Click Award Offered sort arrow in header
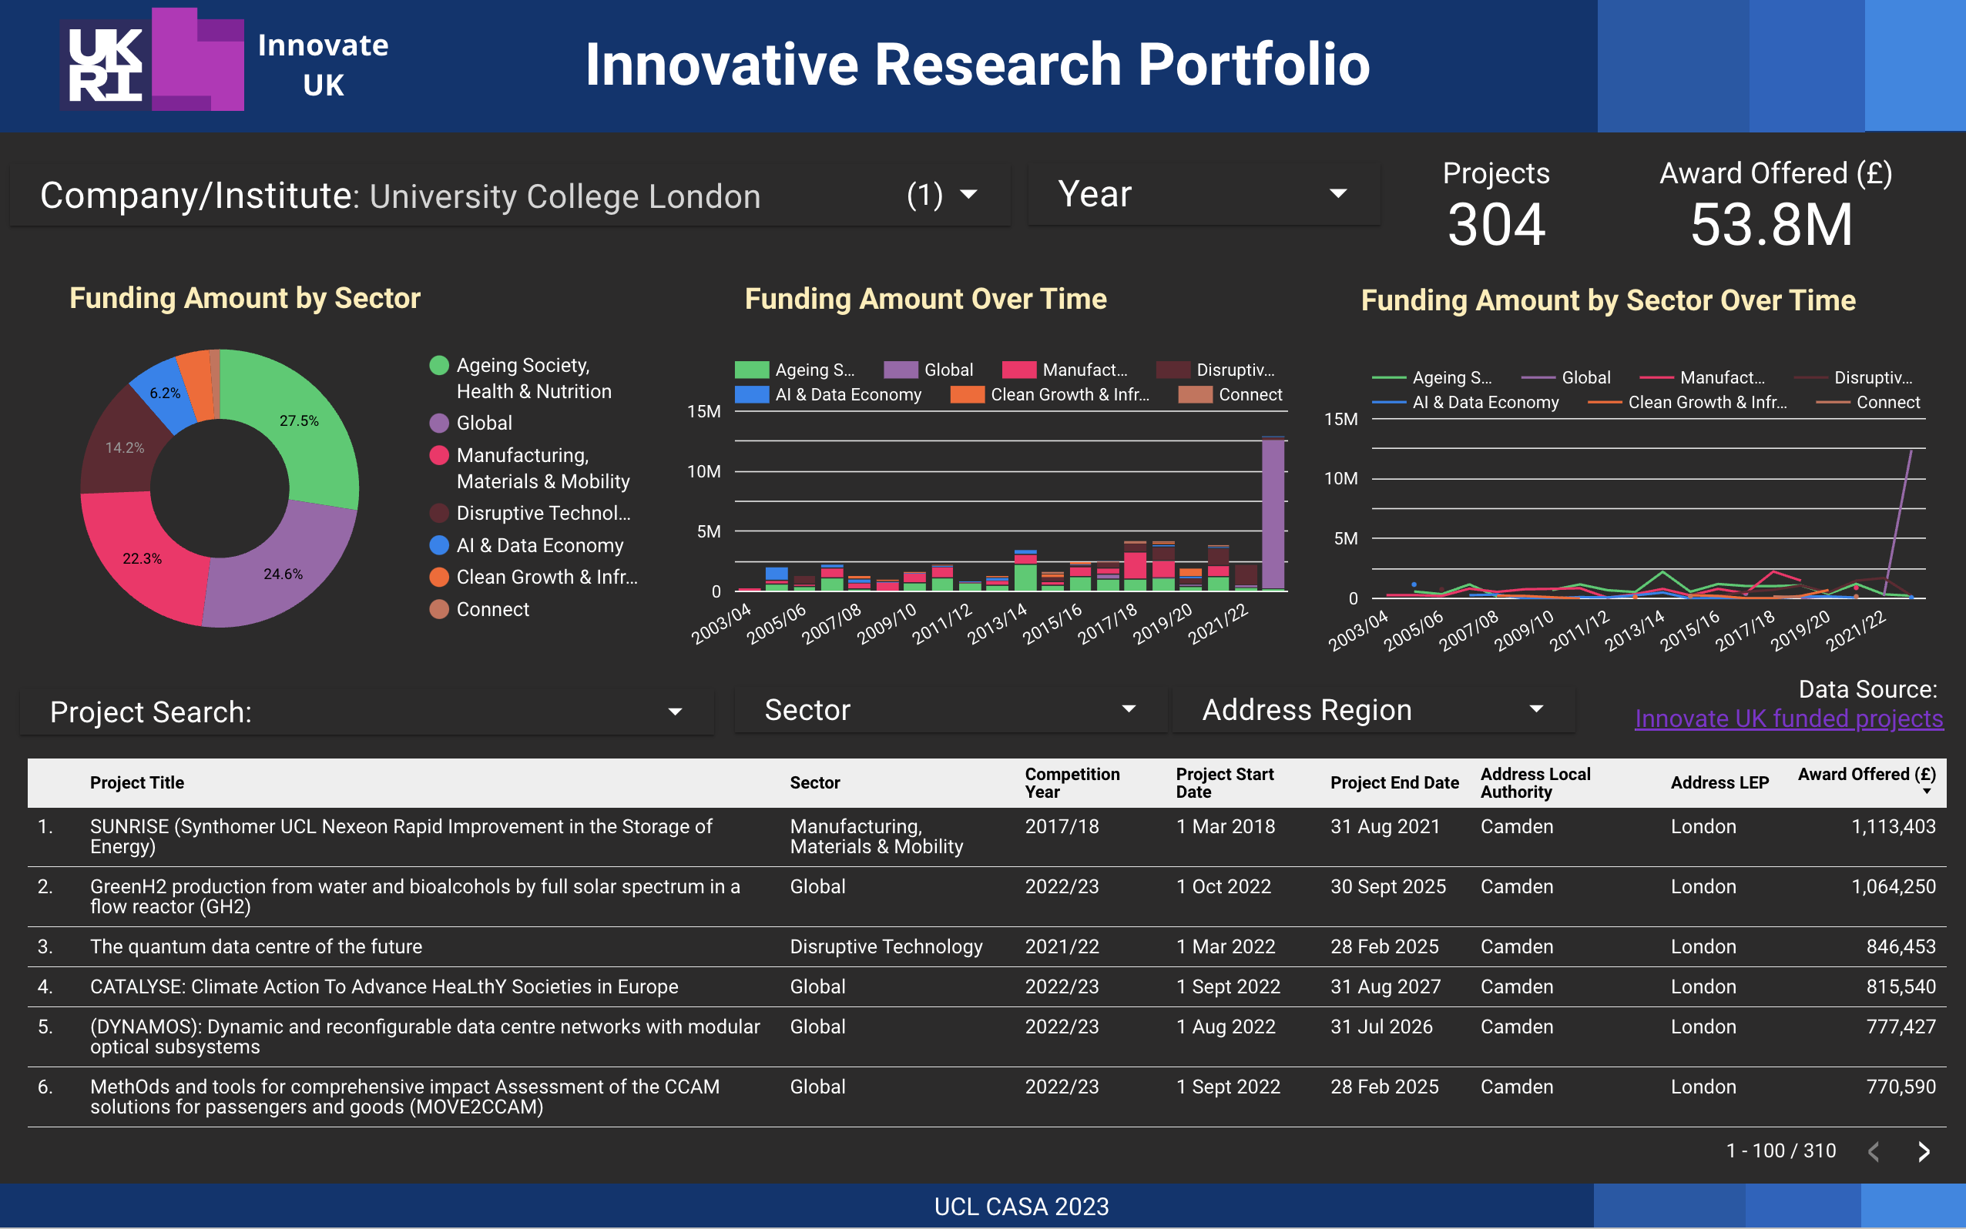This screenshot has width=1966, height=1229. pyautogui.click(x=1926, y=792)
